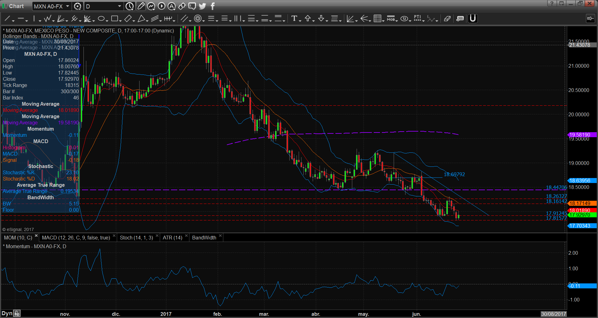
Task: Click the symbol link arrows icon
Action: pos(182,6)
